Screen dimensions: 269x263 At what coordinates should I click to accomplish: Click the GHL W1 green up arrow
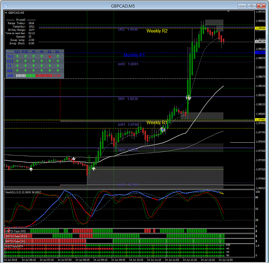pos(58,71)
